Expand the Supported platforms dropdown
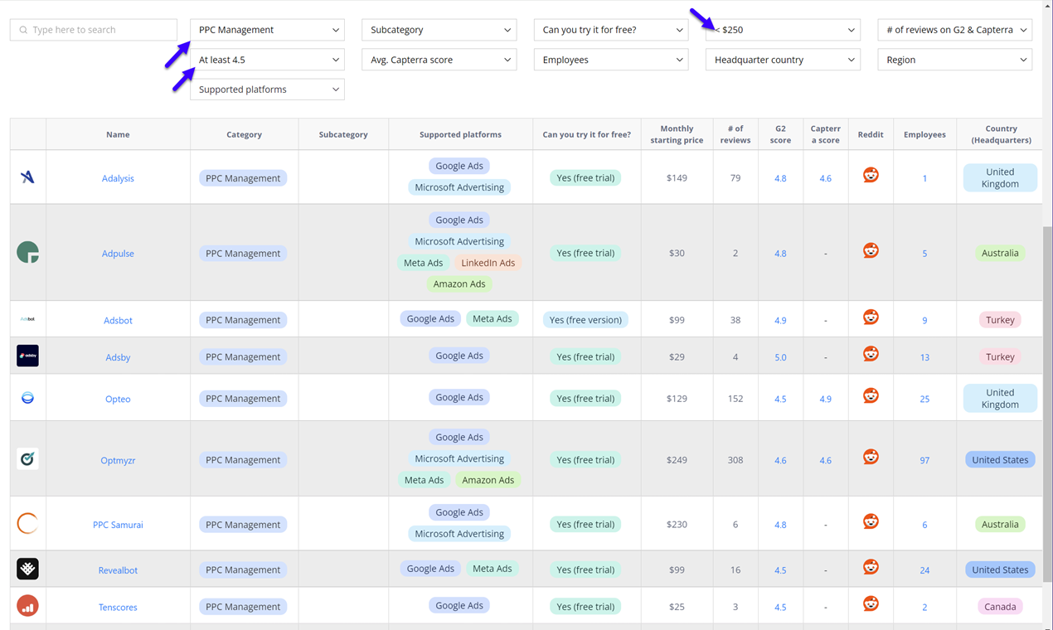This screenshot has width=1053, height=630. point(267,90)
